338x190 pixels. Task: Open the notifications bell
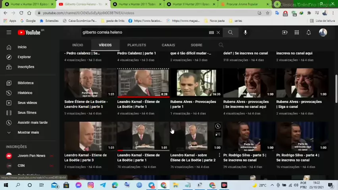(308, 32)
